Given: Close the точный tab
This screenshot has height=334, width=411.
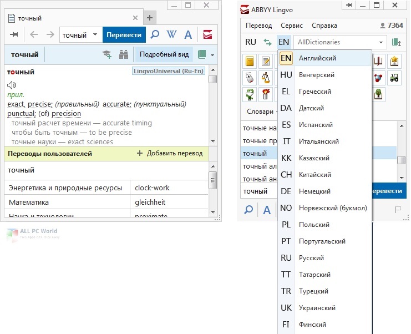Looking at the screenshot, I should [135, 18].
